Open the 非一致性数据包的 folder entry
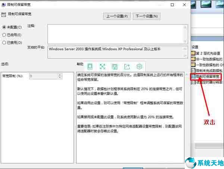Viewport: 224px width, 169px height. coord(209,59)
